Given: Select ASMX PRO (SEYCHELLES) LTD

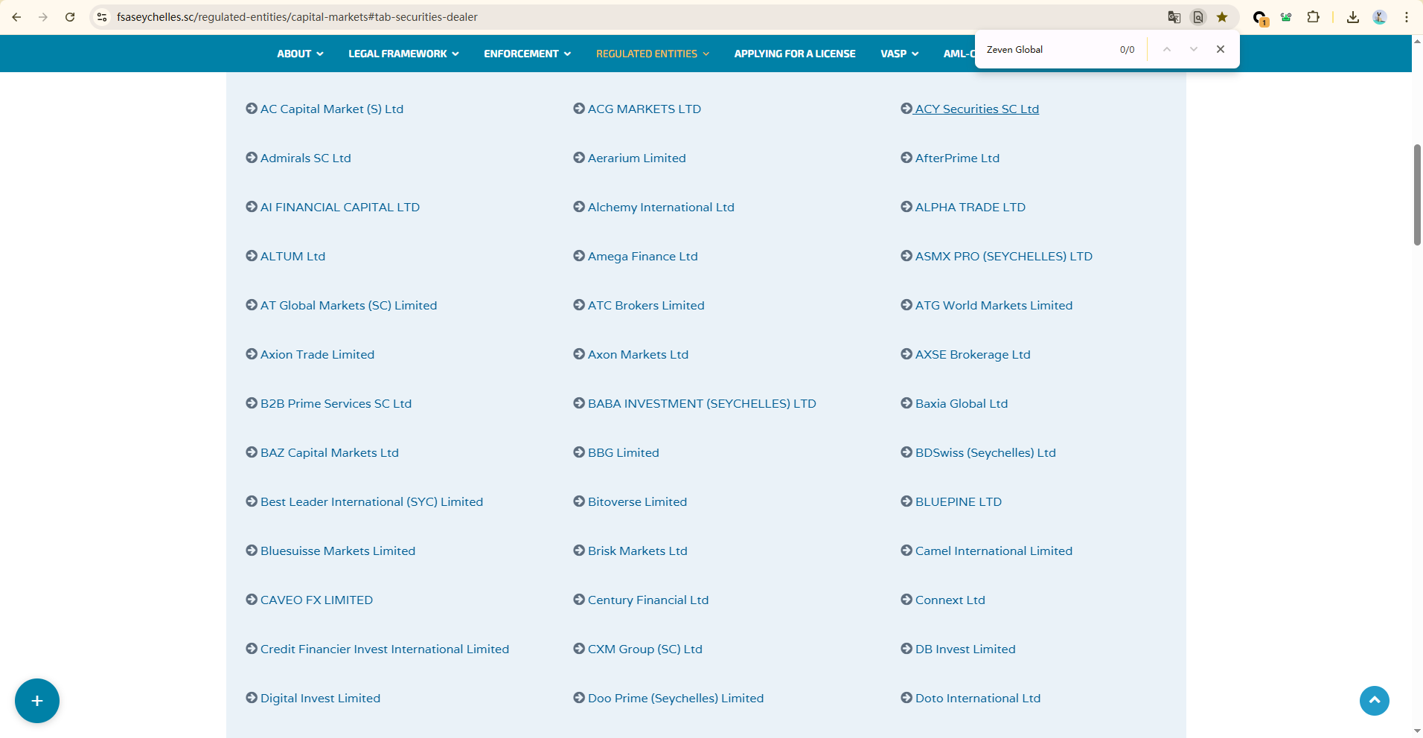Looking at the screenshot, I should pyautogui.click(x=1004, y=256).
